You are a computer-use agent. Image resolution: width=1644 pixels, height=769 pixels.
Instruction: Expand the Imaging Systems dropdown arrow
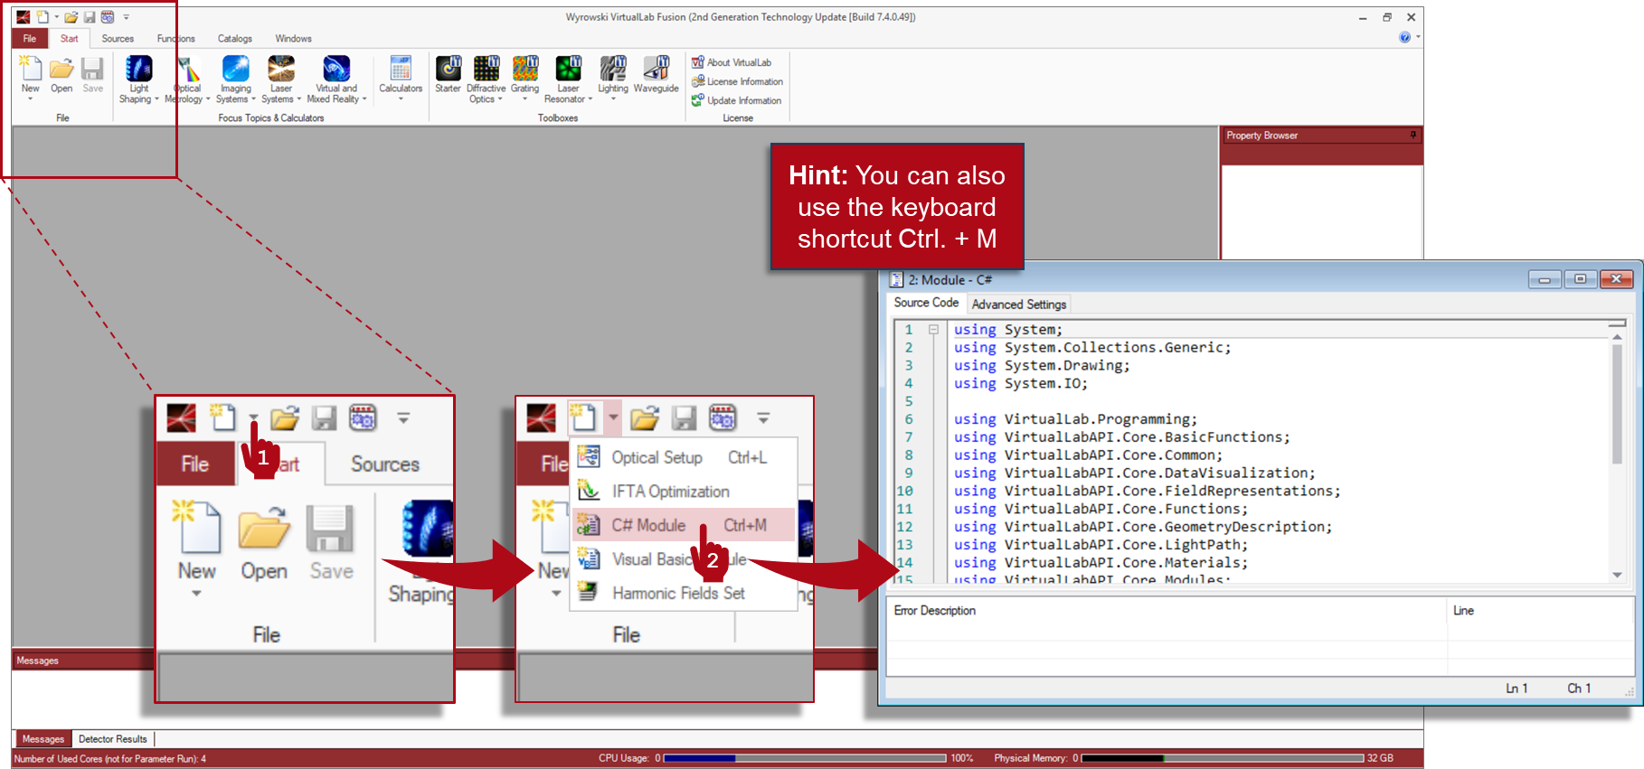point(253,99)
